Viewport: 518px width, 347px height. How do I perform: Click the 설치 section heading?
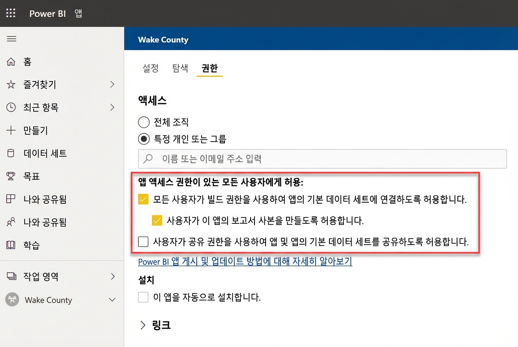point(146,280)
